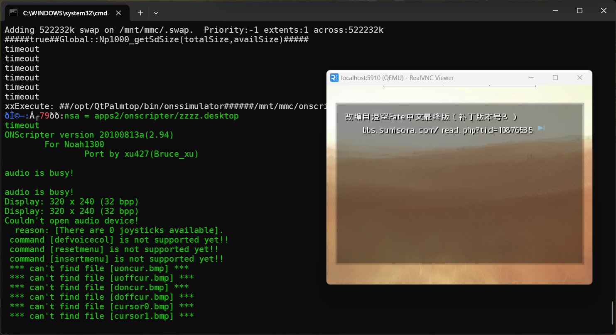
Task: Click the 'ONScripter version 20100813a(2.94)' line
Action: coord(89,135)
